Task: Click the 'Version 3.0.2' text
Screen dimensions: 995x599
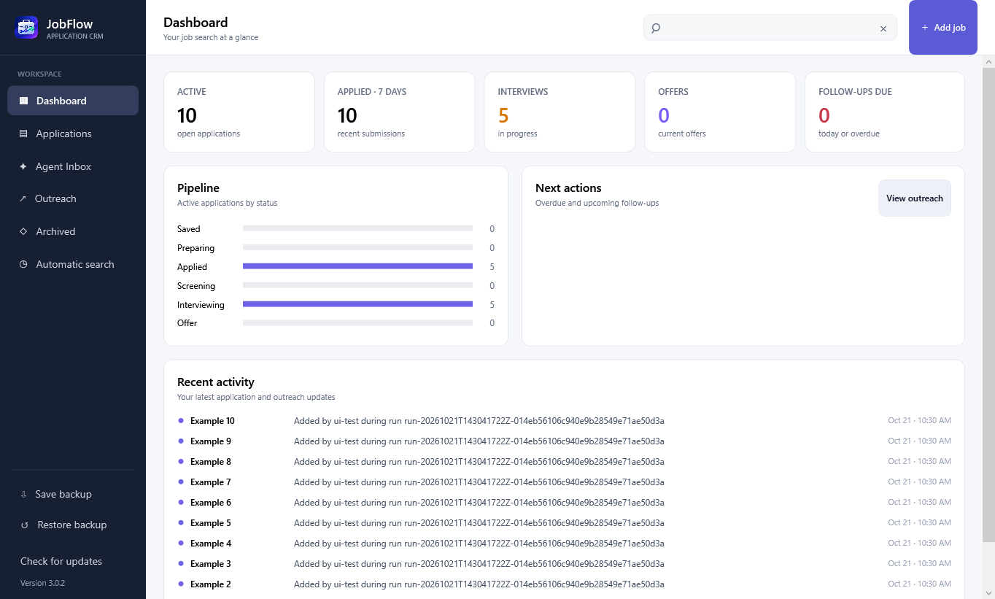Action: [x=43, y=583]
